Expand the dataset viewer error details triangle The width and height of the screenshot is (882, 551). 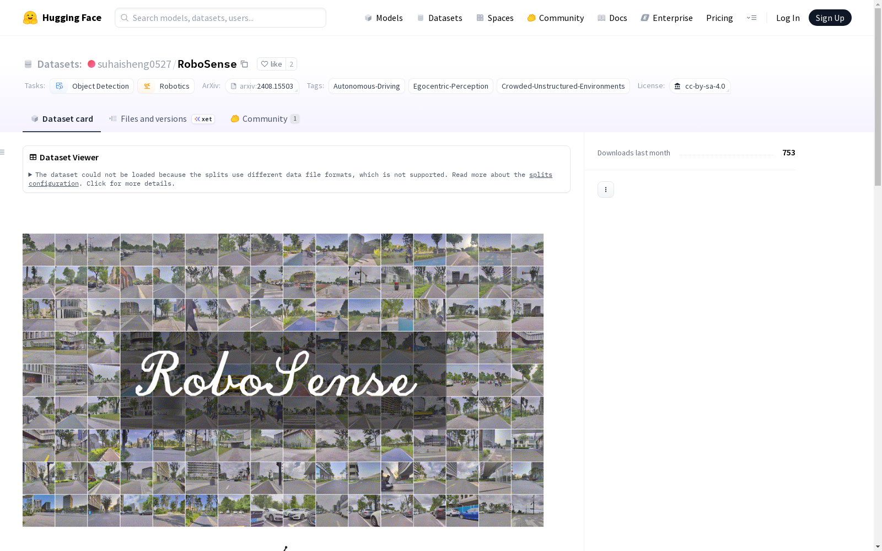tap(30, 175)
